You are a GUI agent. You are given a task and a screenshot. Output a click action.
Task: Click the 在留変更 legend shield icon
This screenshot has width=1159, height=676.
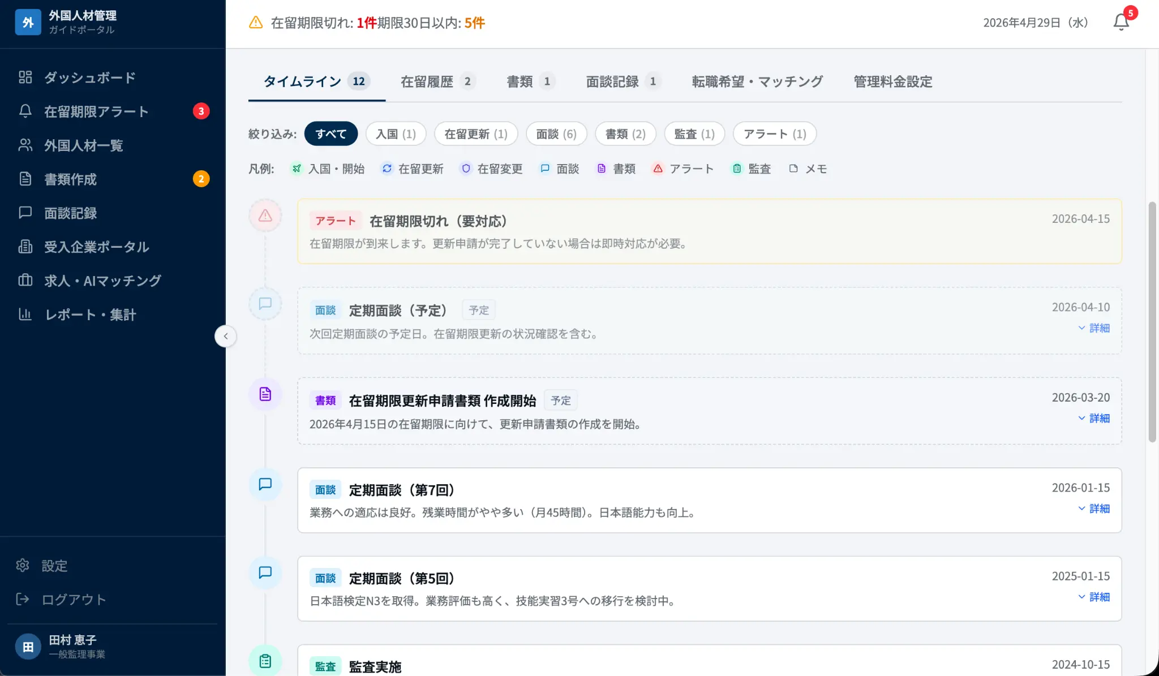pos(466,169)
